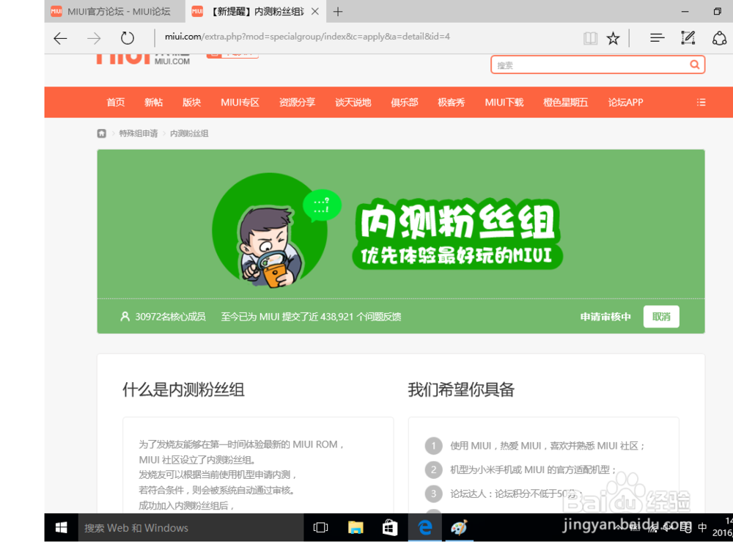The image size is (733, 550).
Task: Switch to the MIUI官方论坛 tab
Action: click(x=115, y=12)
